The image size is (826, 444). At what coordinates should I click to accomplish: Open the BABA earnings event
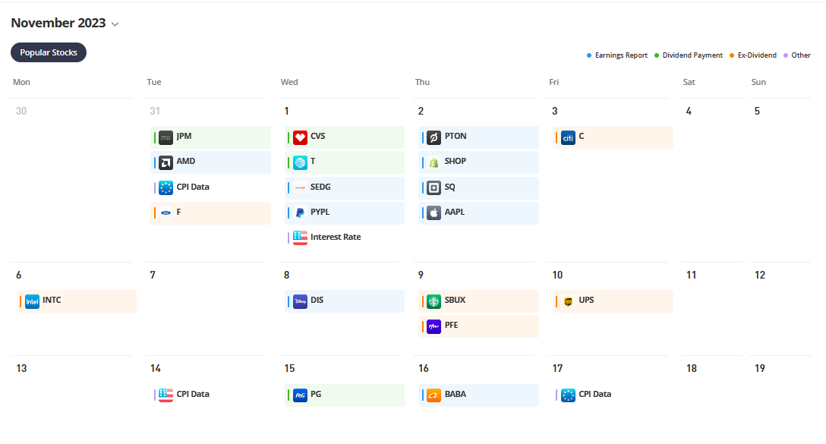tap(478, 395)
